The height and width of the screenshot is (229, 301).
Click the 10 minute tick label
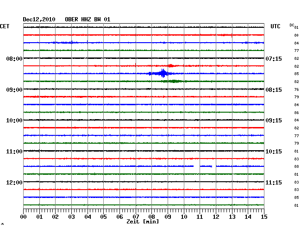tap(184, 216)
